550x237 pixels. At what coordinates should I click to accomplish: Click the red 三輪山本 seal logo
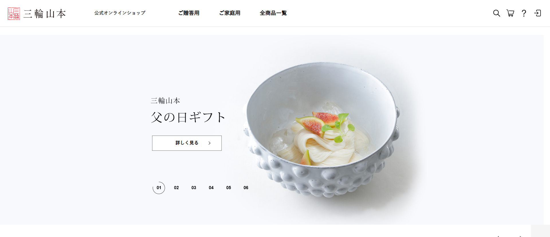(14, 13)
